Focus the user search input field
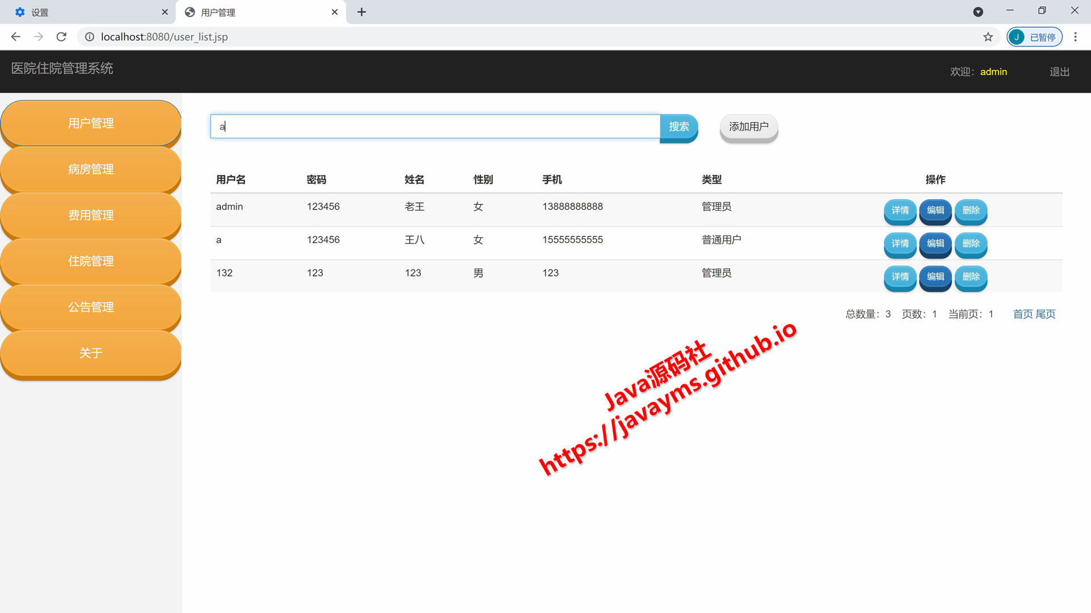 coord(435,127)
